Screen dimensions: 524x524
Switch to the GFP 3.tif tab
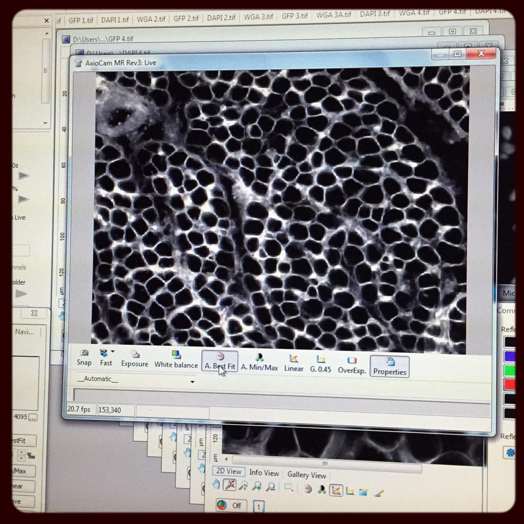[x=294, y=16]
